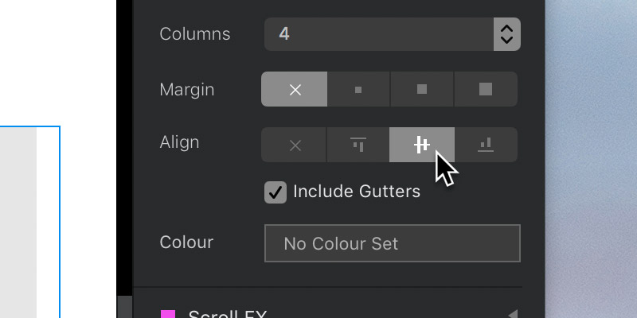
Task: Select the blue-outlined box on the canvas
Action: (30, 222)
